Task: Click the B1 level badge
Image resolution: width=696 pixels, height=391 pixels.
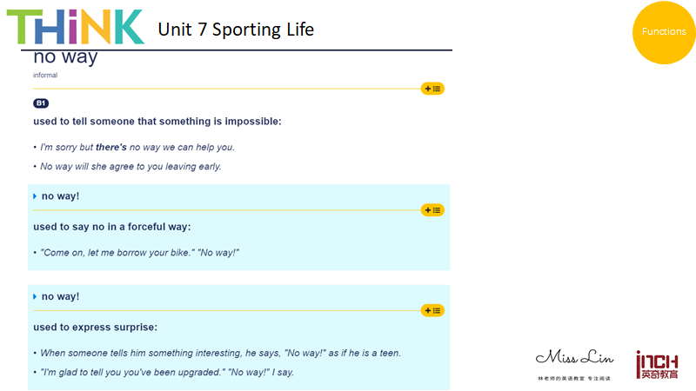Action: click(41, 103)
